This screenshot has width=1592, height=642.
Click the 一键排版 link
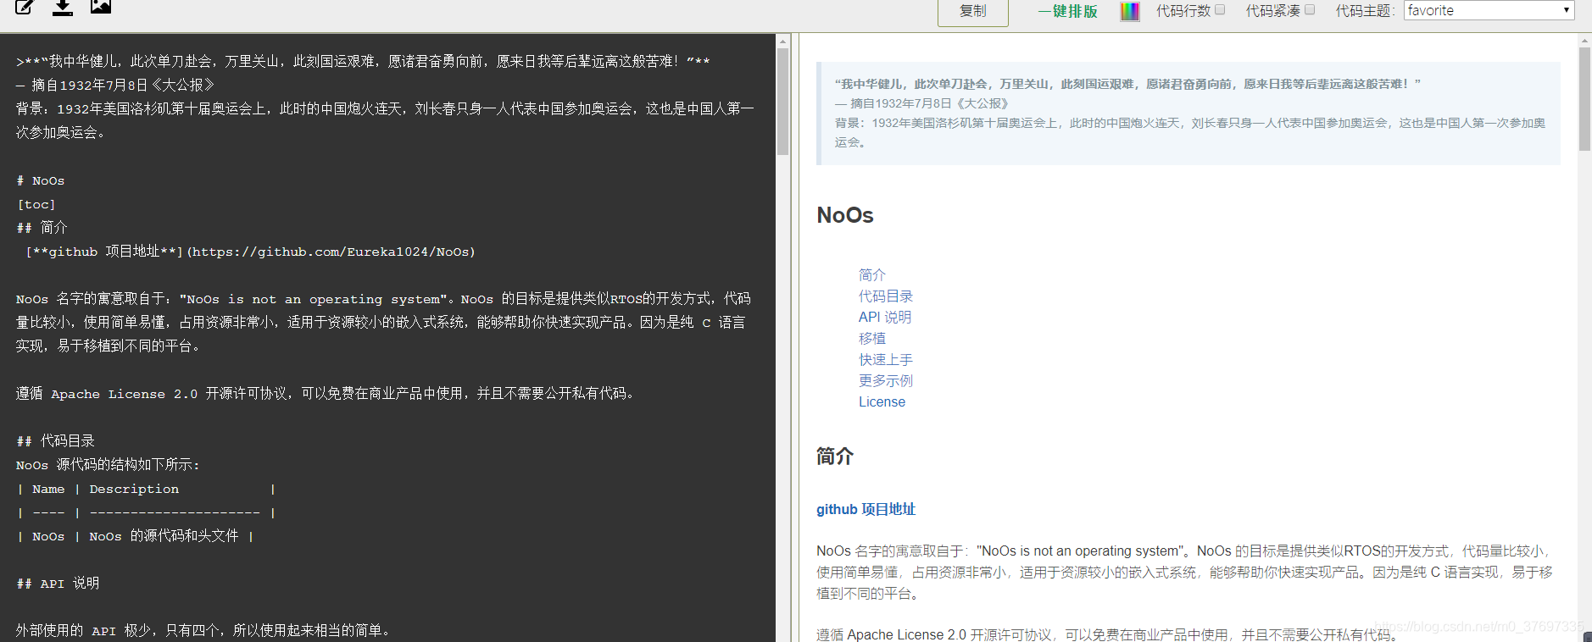pos(1067,11)
